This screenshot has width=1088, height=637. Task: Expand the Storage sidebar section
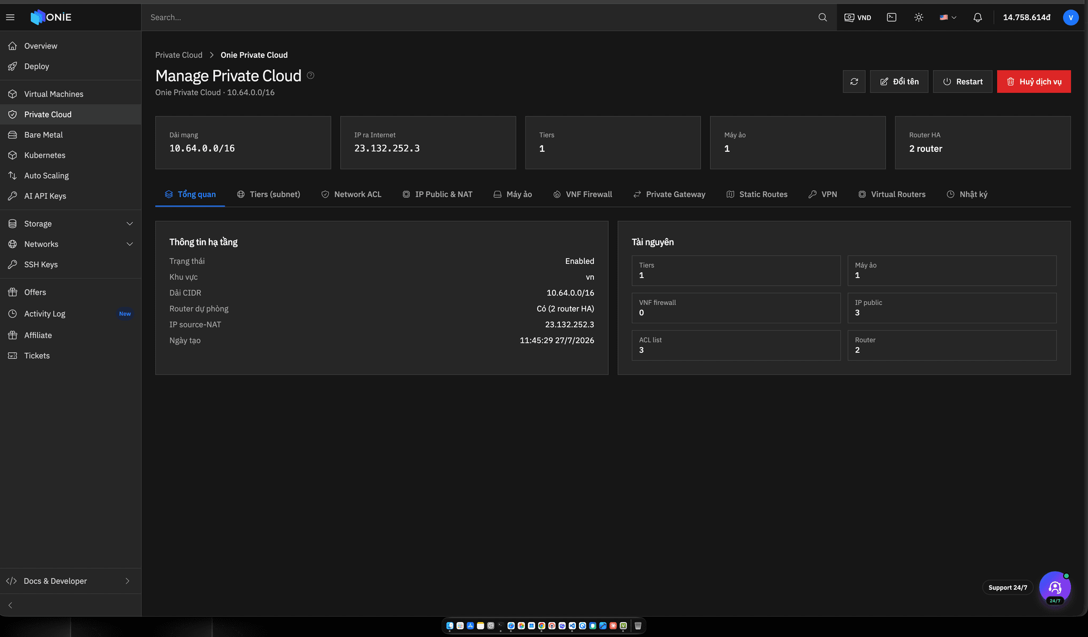click(x=71, y=223)
